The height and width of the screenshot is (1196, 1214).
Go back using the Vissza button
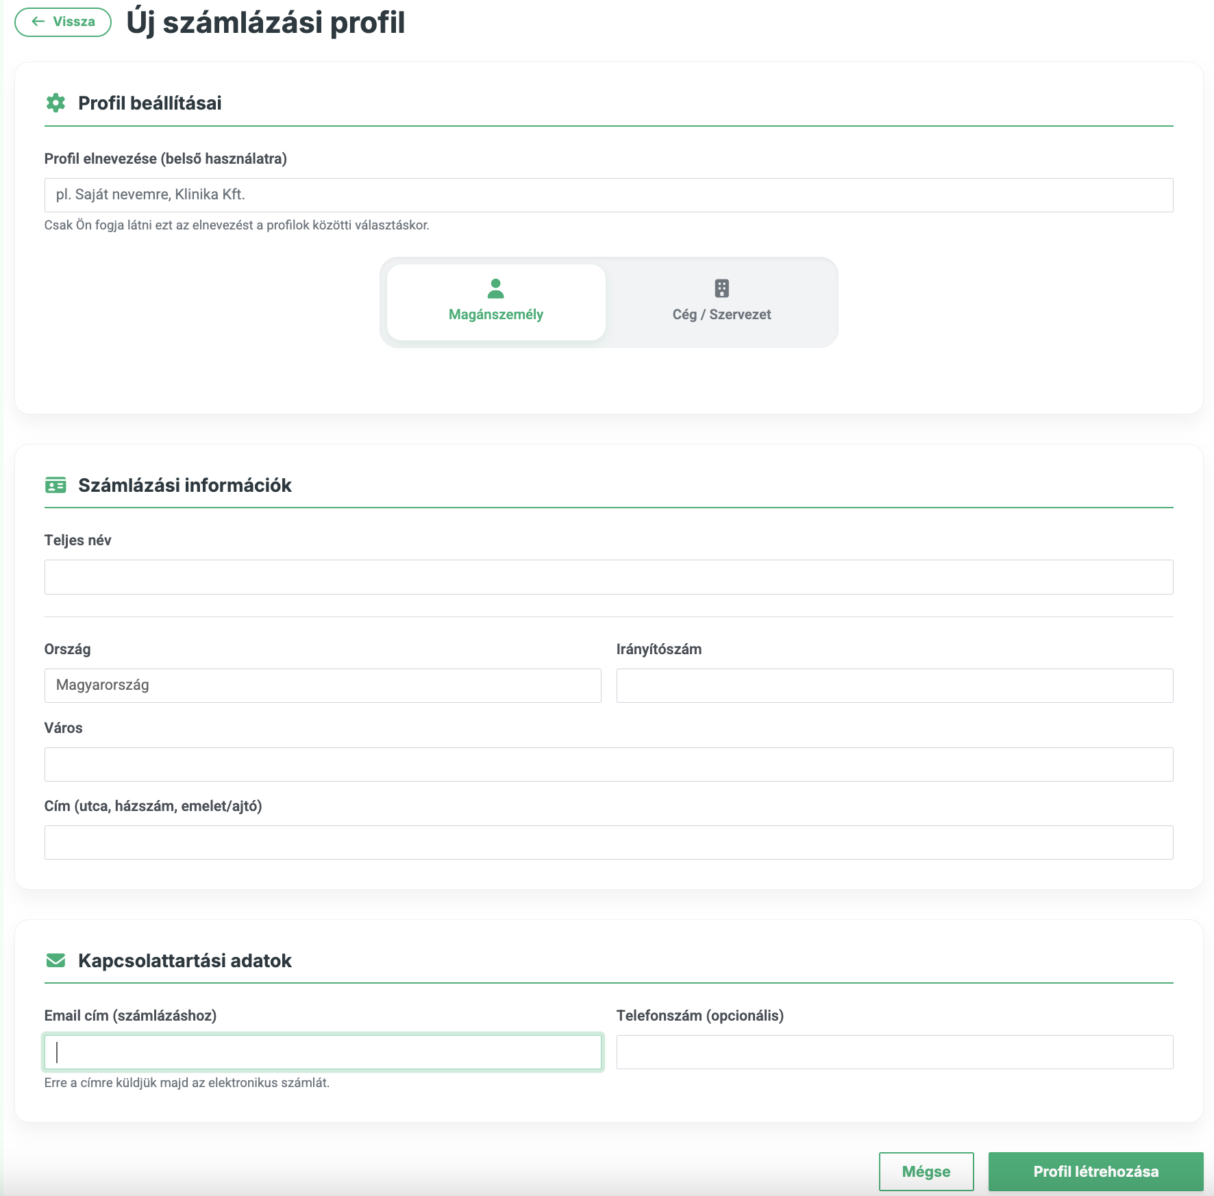pyautogui.click(x=63, y=22)
